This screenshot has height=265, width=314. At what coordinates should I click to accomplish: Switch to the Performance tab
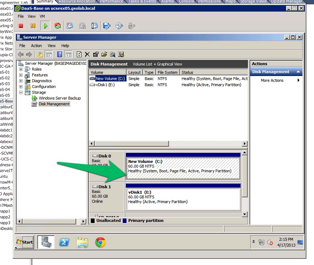coord(112,1)
